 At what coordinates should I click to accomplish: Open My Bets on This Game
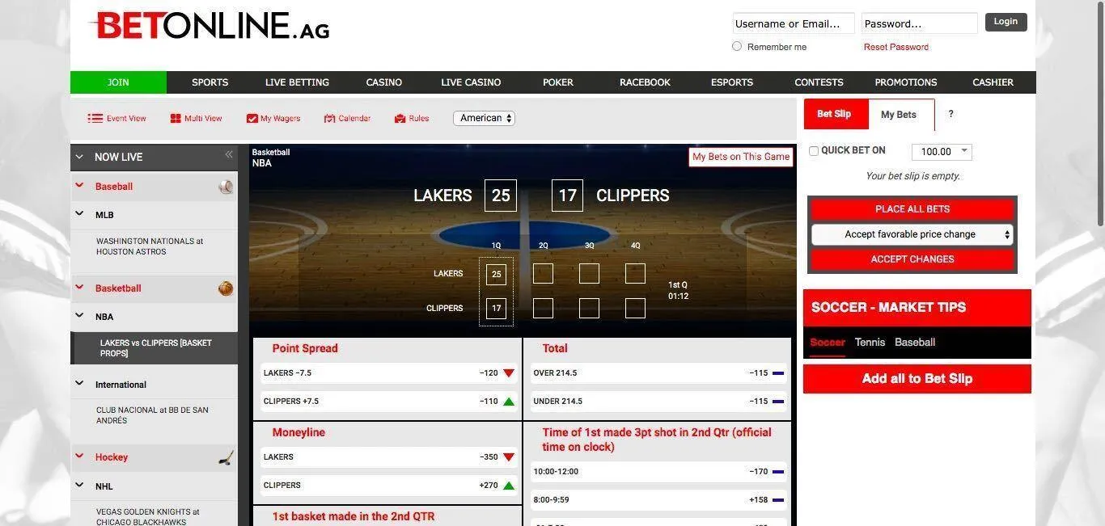741,157
